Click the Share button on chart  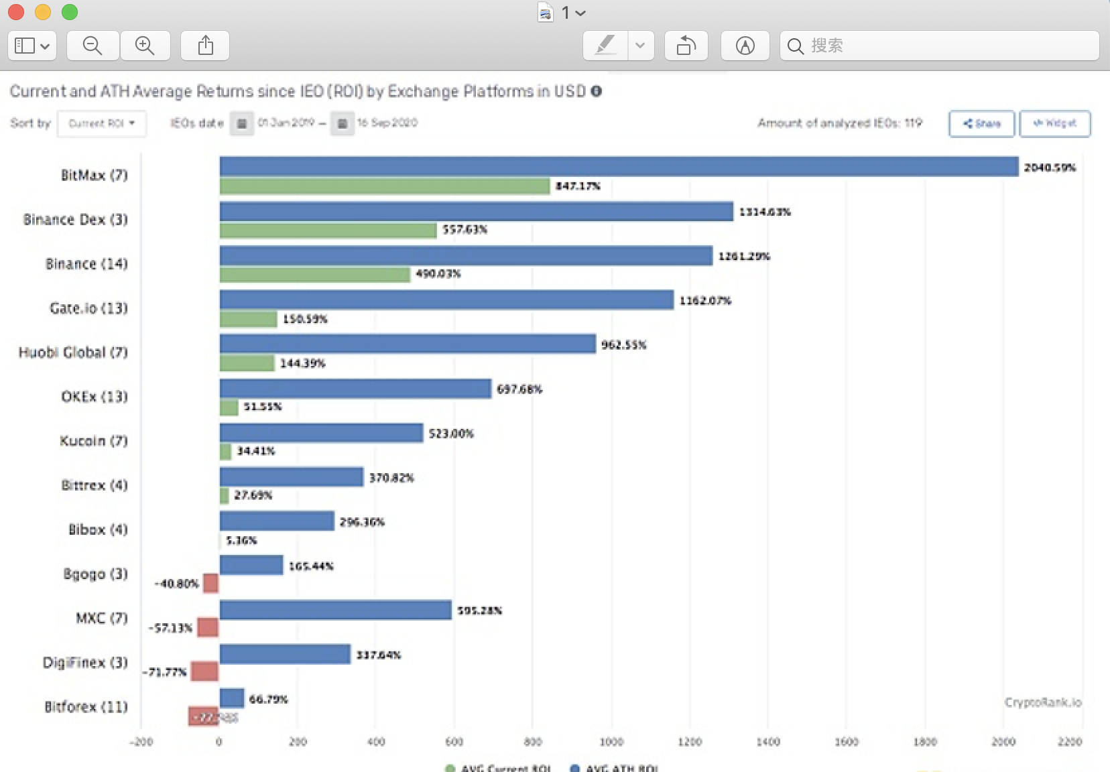click(x=981, y=123)
